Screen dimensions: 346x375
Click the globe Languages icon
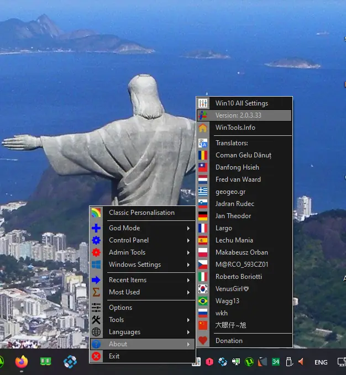96,332
